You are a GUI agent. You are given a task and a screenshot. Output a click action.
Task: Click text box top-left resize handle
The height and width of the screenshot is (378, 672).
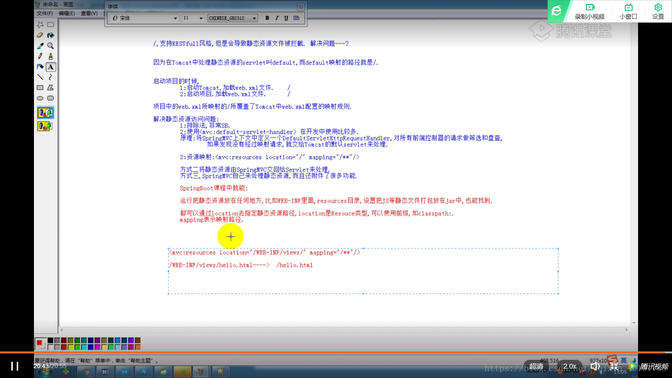pyautogui.click(x=169, y=249)
